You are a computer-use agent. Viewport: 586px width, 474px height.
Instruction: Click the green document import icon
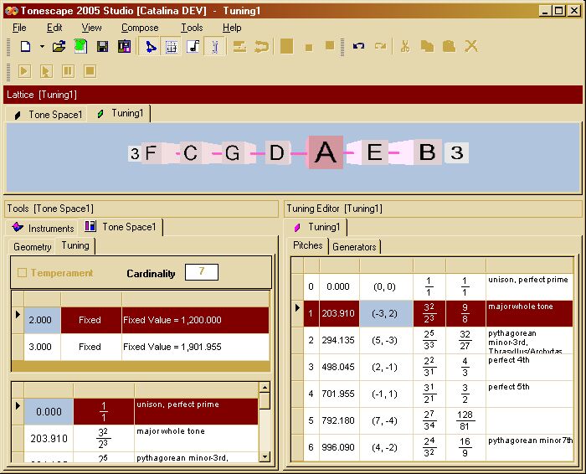click(x=80, y=47)
